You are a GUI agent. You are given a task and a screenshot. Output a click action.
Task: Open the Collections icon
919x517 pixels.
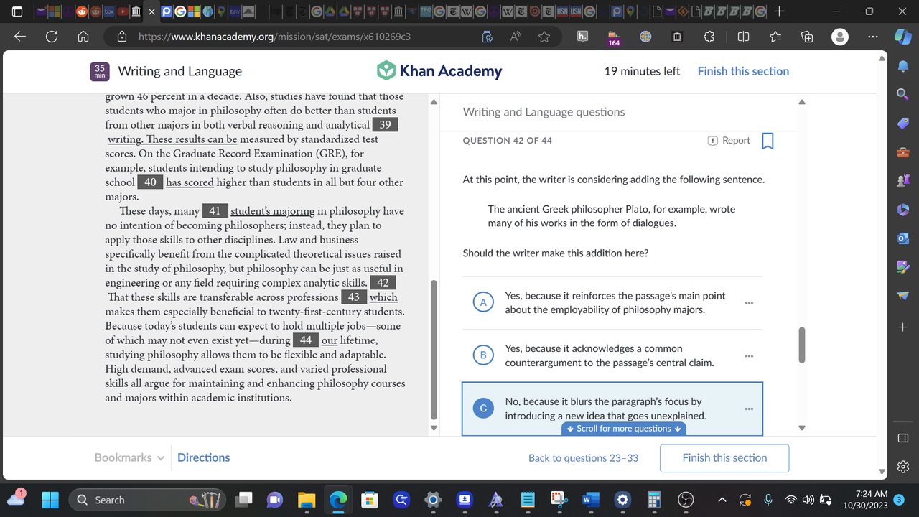pyautogui.click(x=807, y=37)
